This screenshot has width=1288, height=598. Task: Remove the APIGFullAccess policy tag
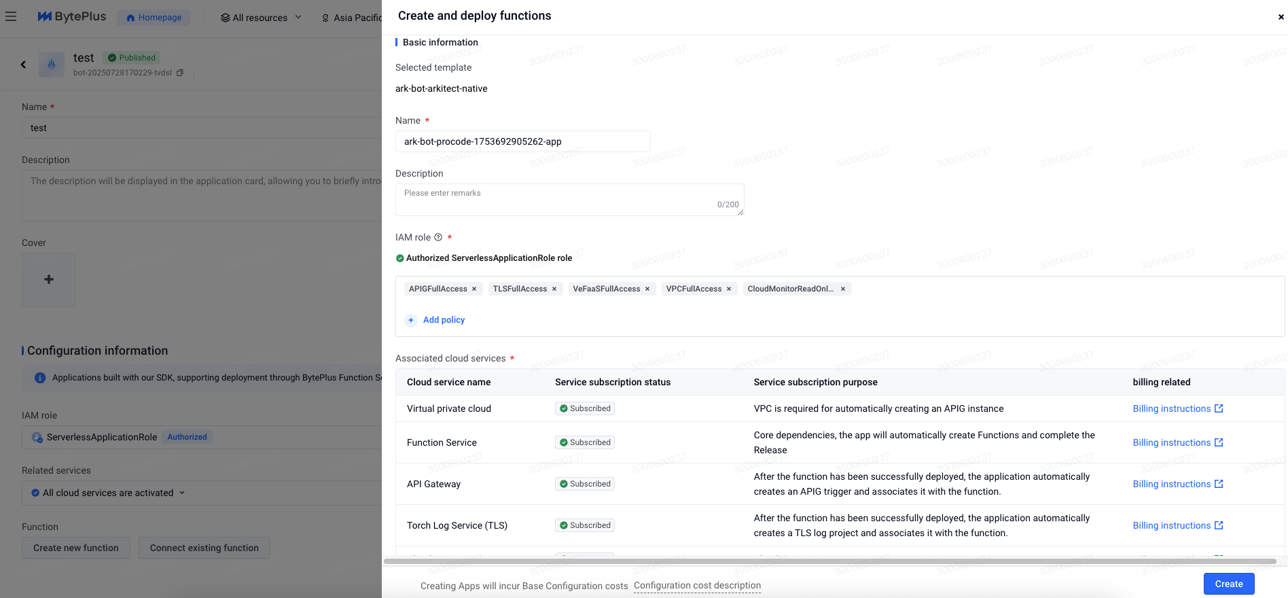pyautogui.click(x=474, y=289)
